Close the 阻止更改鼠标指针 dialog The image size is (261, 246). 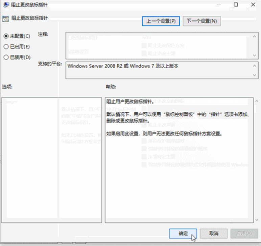(x=253, y=4)
